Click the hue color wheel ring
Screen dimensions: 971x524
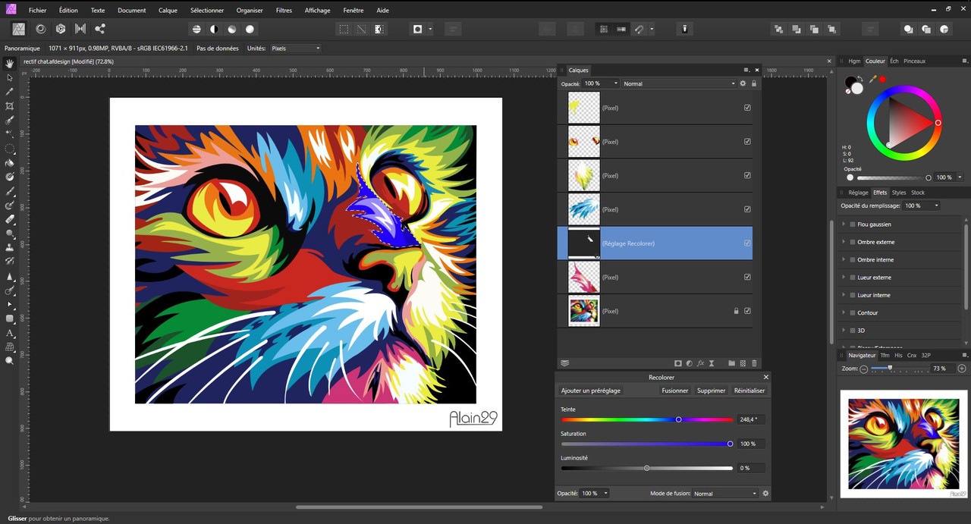pos(903,89)
